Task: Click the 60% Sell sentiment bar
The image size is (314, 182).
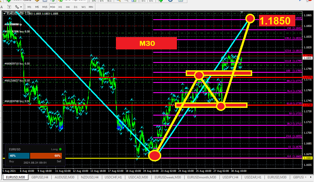Action: click(x=46, y=156)
